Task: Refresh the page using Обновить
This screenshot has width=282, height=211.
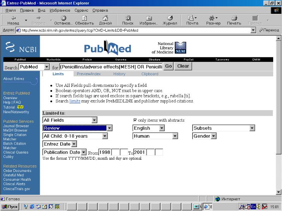Action: (x=84, y=20)
